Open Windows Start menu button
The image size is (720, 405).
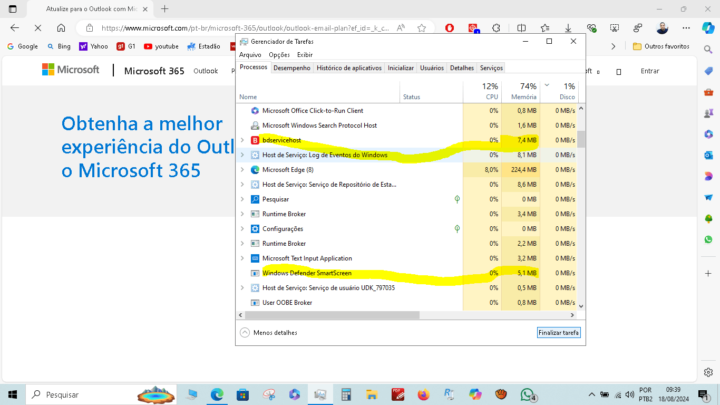coord(13,394)
